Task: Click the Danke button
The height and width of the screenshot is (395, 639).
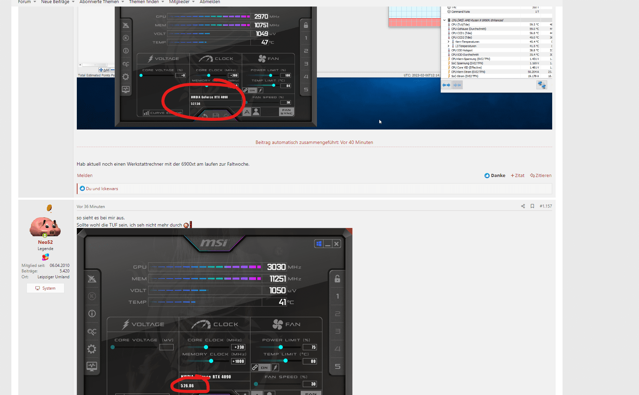Action: pos(495,175)
